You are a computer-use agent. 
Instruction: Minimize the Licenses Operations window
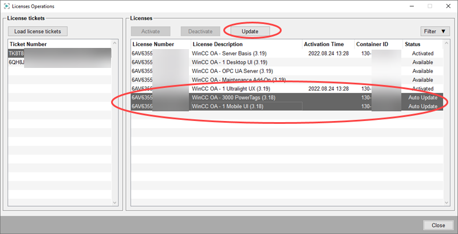[412, 6]
